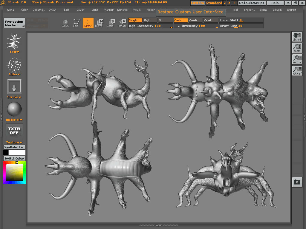
Task: Click the AAHalf icon
Action: click(297, 70)
